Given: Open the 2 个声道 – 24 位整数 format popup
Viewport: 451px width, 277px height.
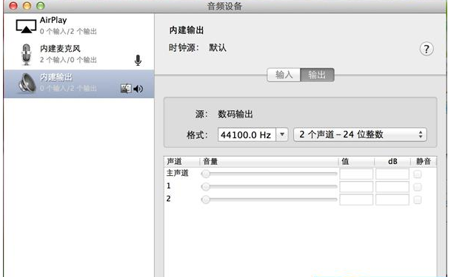Looking at the screenshot, I should point(360,134).
